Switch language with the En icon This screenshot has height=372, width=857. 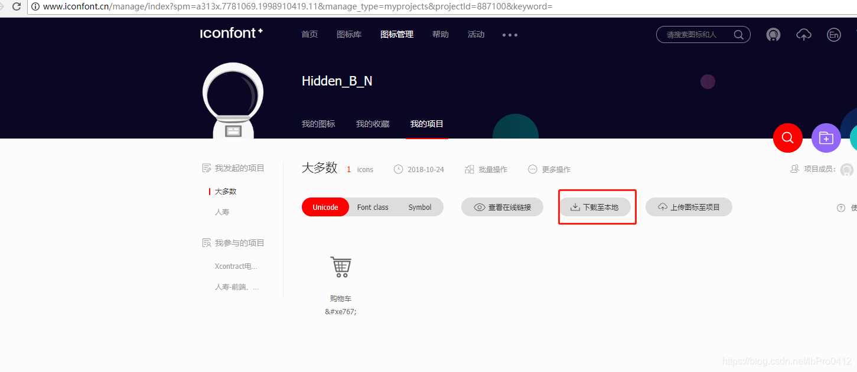(x=833, y=35)
